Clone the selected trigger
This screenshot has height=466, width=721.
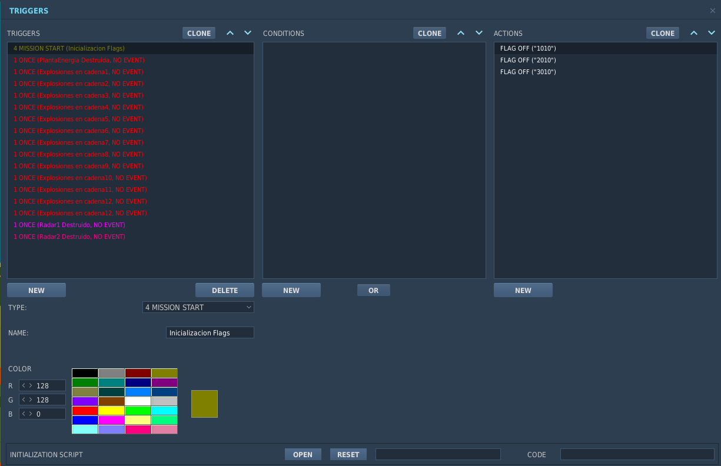coord(199,33)
